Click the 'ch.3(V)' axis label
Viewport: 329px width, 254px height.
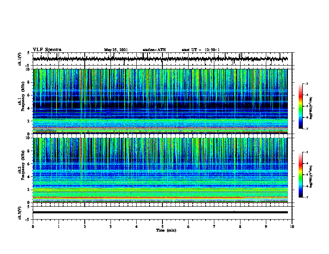tap(20, 213)
